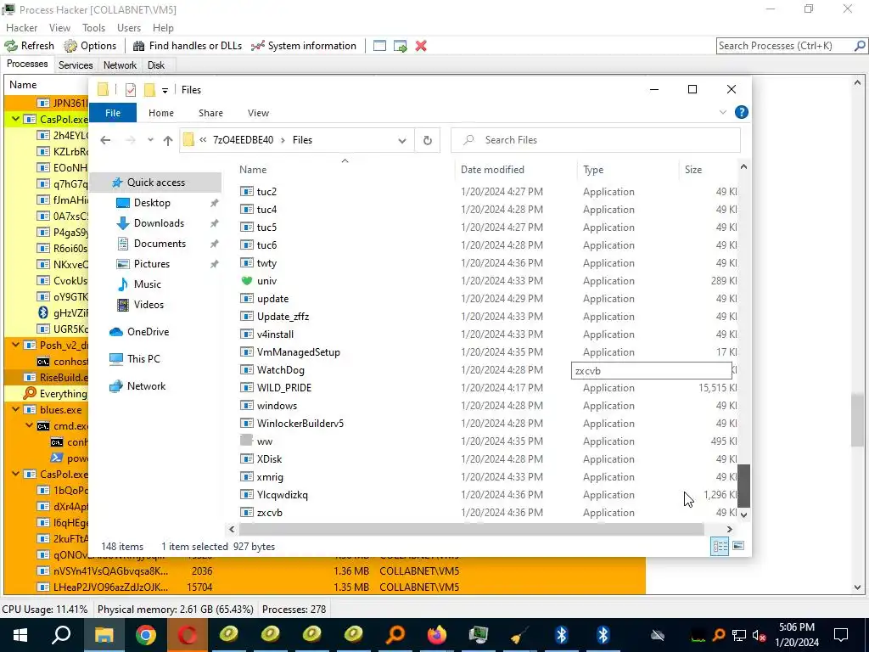The height and width of the screenshot is (652, 869).
Task: Collapse the cmd.exe child node
Action: click(x=30, y=426)
